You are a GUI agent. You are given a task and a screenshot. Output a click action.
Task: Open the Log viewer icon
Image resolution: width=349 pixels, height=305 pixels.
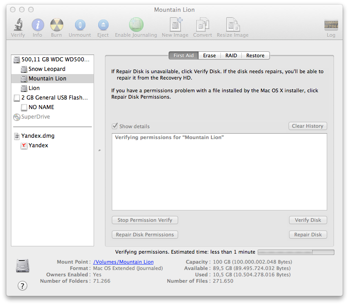pyautogui.click(x=330, y=26)
